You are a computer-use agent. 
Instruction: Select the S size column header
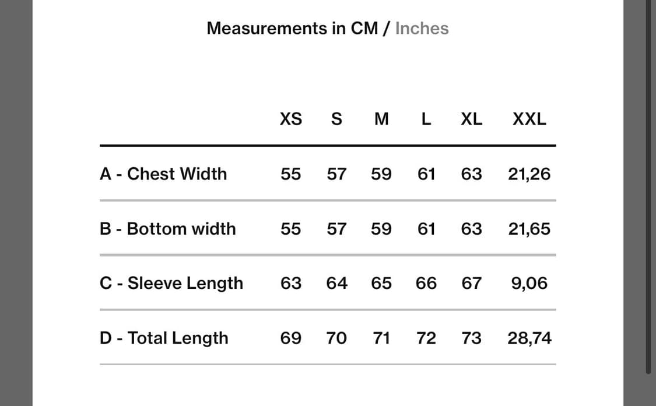click(x=336, y=119)
